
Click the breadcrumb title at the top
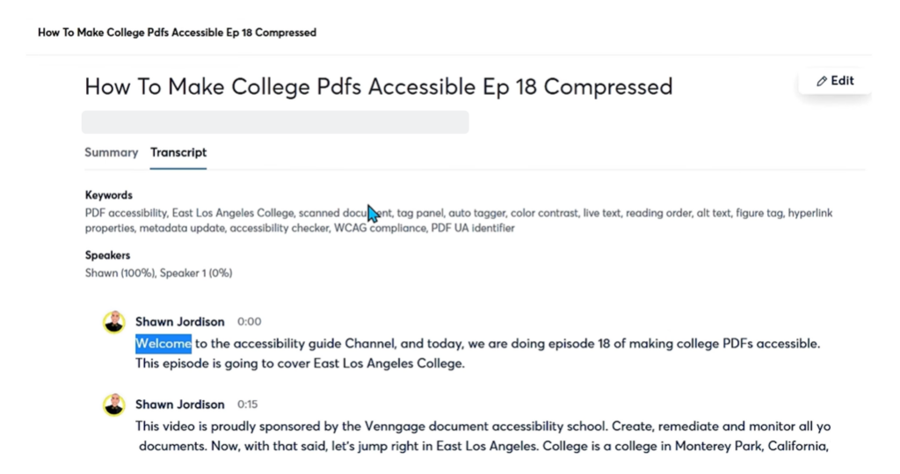(177, 33)
